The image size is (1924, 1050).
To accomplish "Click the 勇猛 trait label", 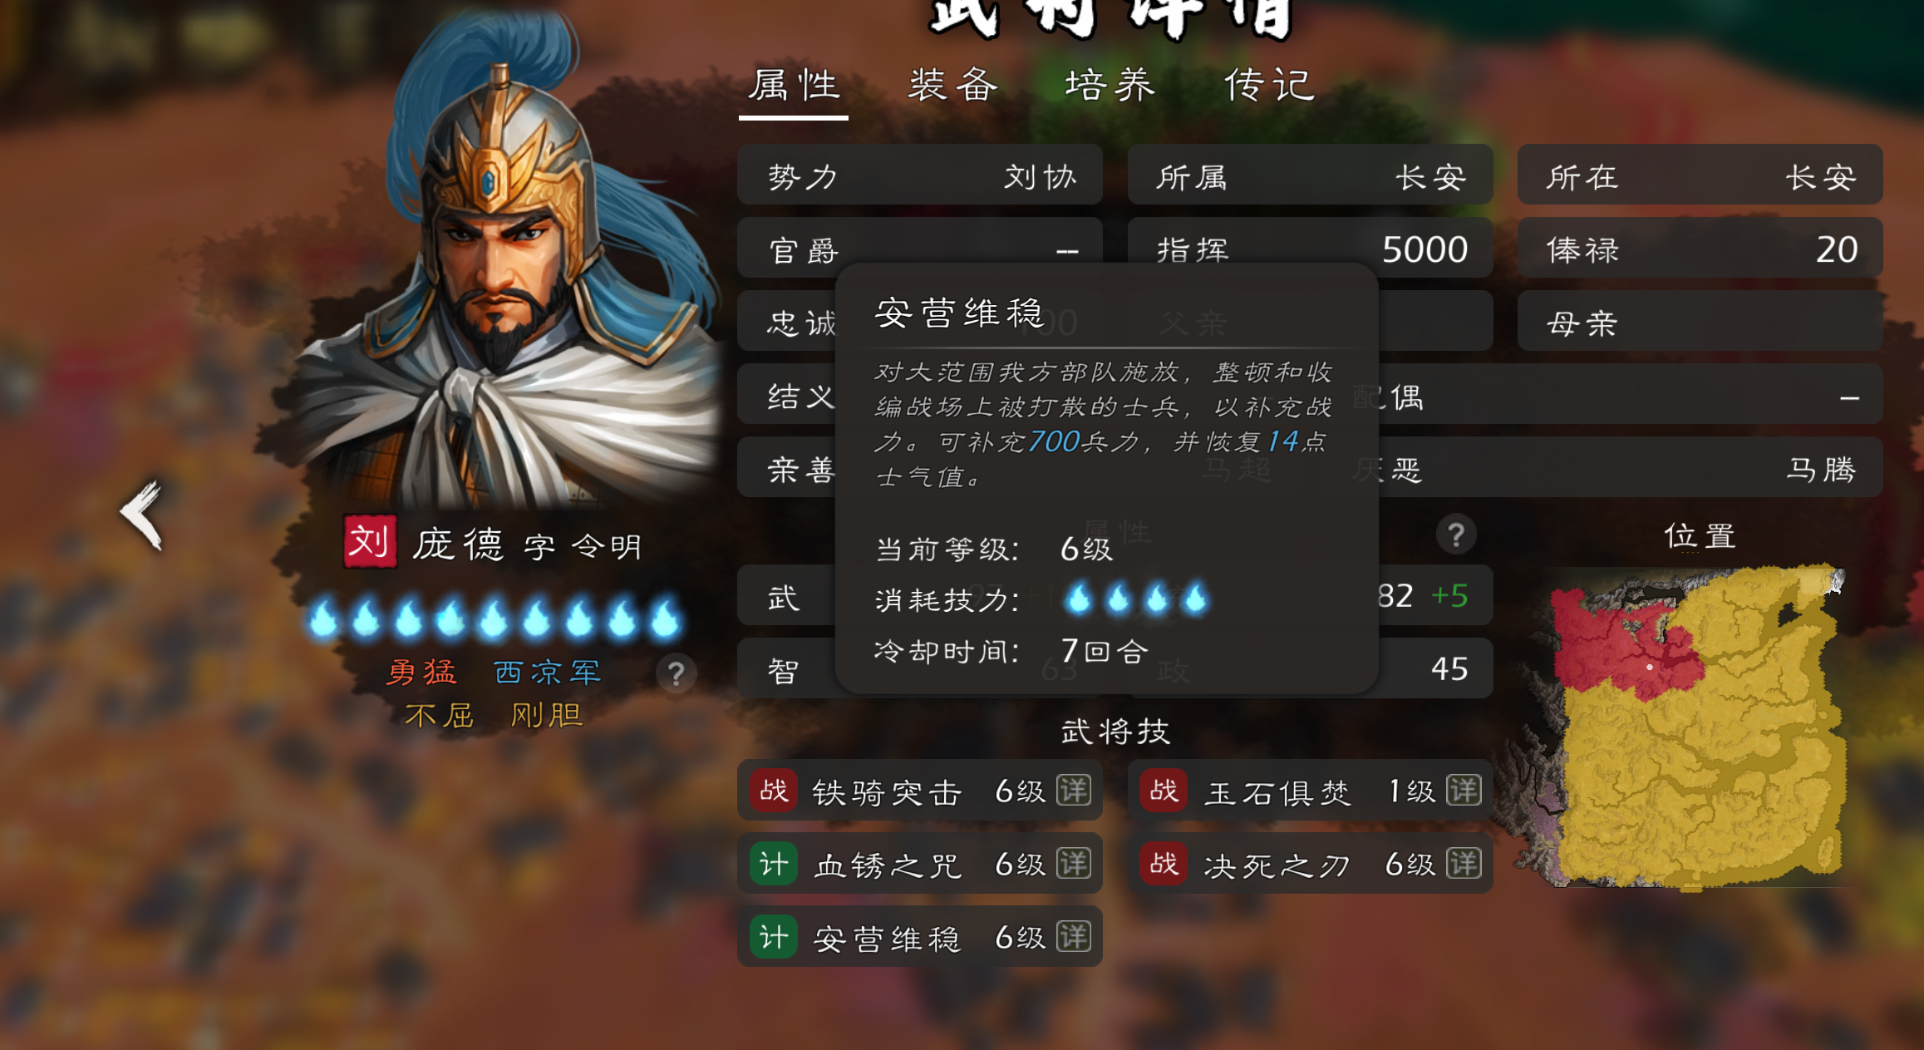I will point(421,673).
